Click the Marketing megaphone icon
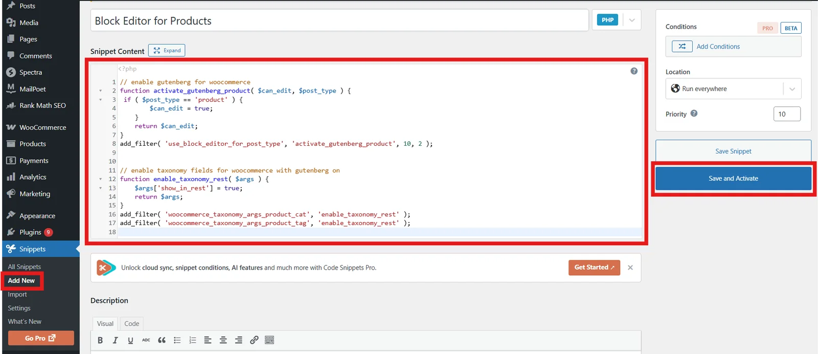Screen dimensions: 818x354 tap(11, 194)
